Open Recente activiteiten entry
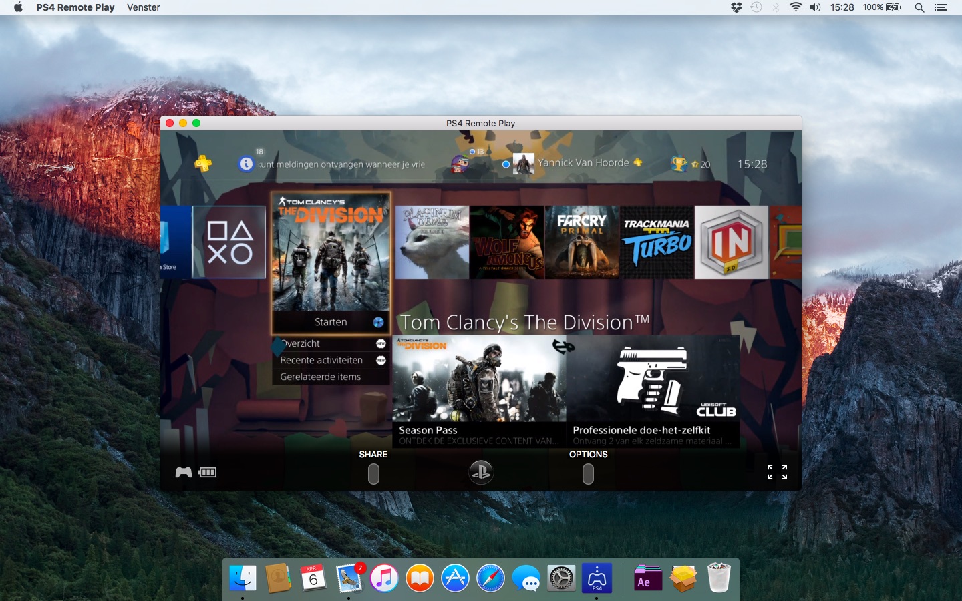The height and width of the screenshot is (601, 962). tap(331, 360)
